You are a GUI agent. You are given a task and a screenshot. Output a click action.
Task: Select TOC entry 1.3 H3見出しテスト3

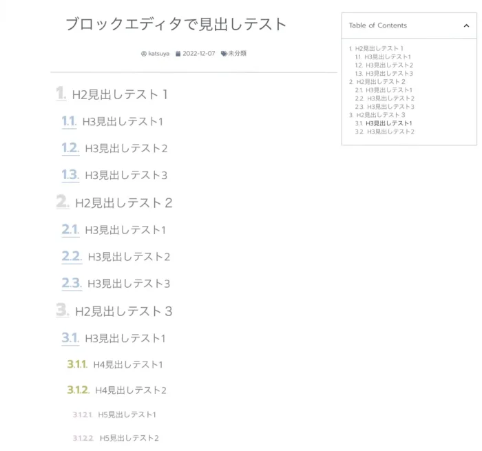coord(384,73)
